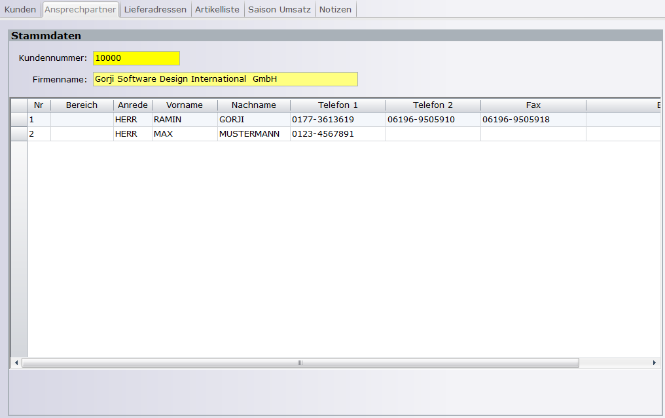Viewport: 665px width, 418px height.
Task: Sort by the Nachname column header
Action: [x=253, y=105]
